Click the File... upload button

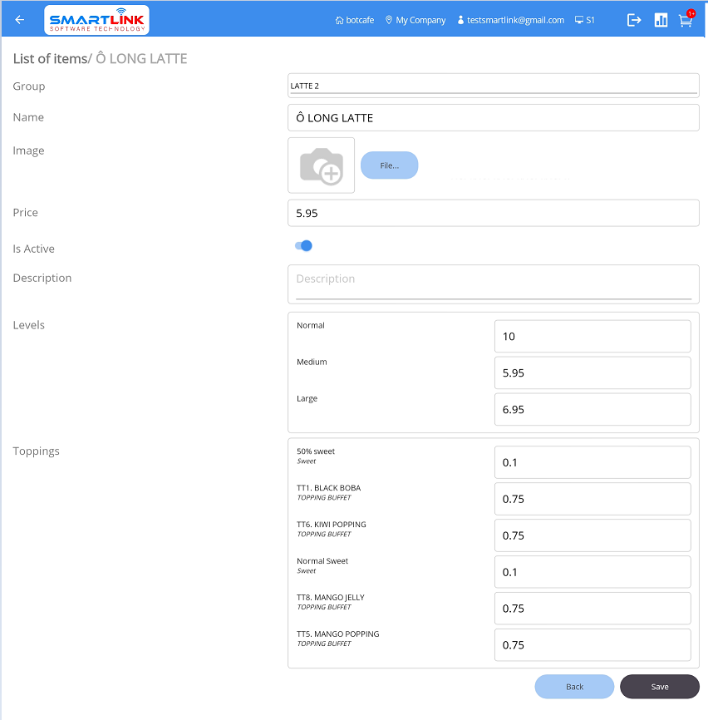pyautogui.click(x=389, y=165)
